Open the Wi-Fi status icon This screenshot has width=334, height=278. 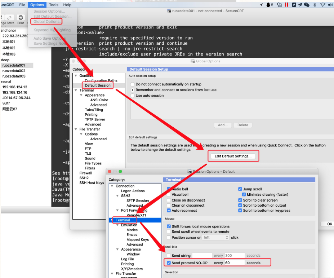322,5
